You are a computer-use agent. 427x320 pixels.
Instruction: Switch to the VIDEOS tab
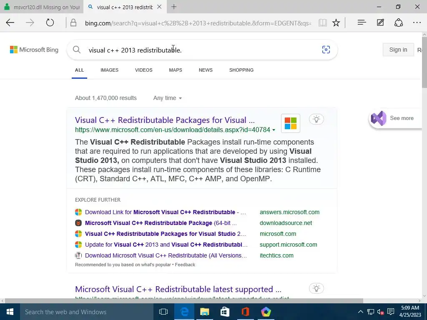(144, 70)
